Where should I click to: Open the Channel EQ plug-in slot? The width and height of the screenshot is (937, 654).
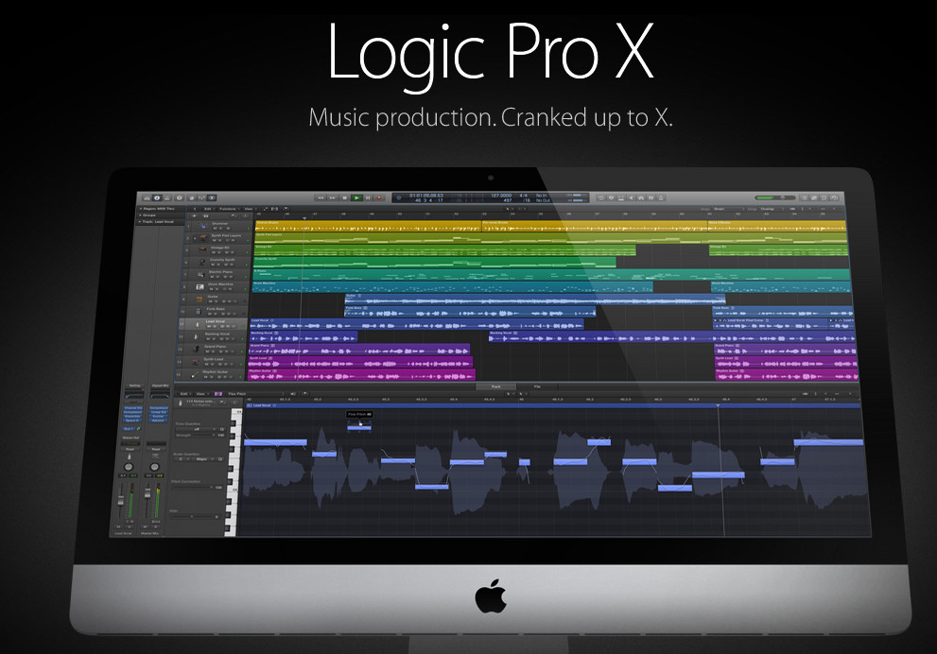tap(132, 407)
